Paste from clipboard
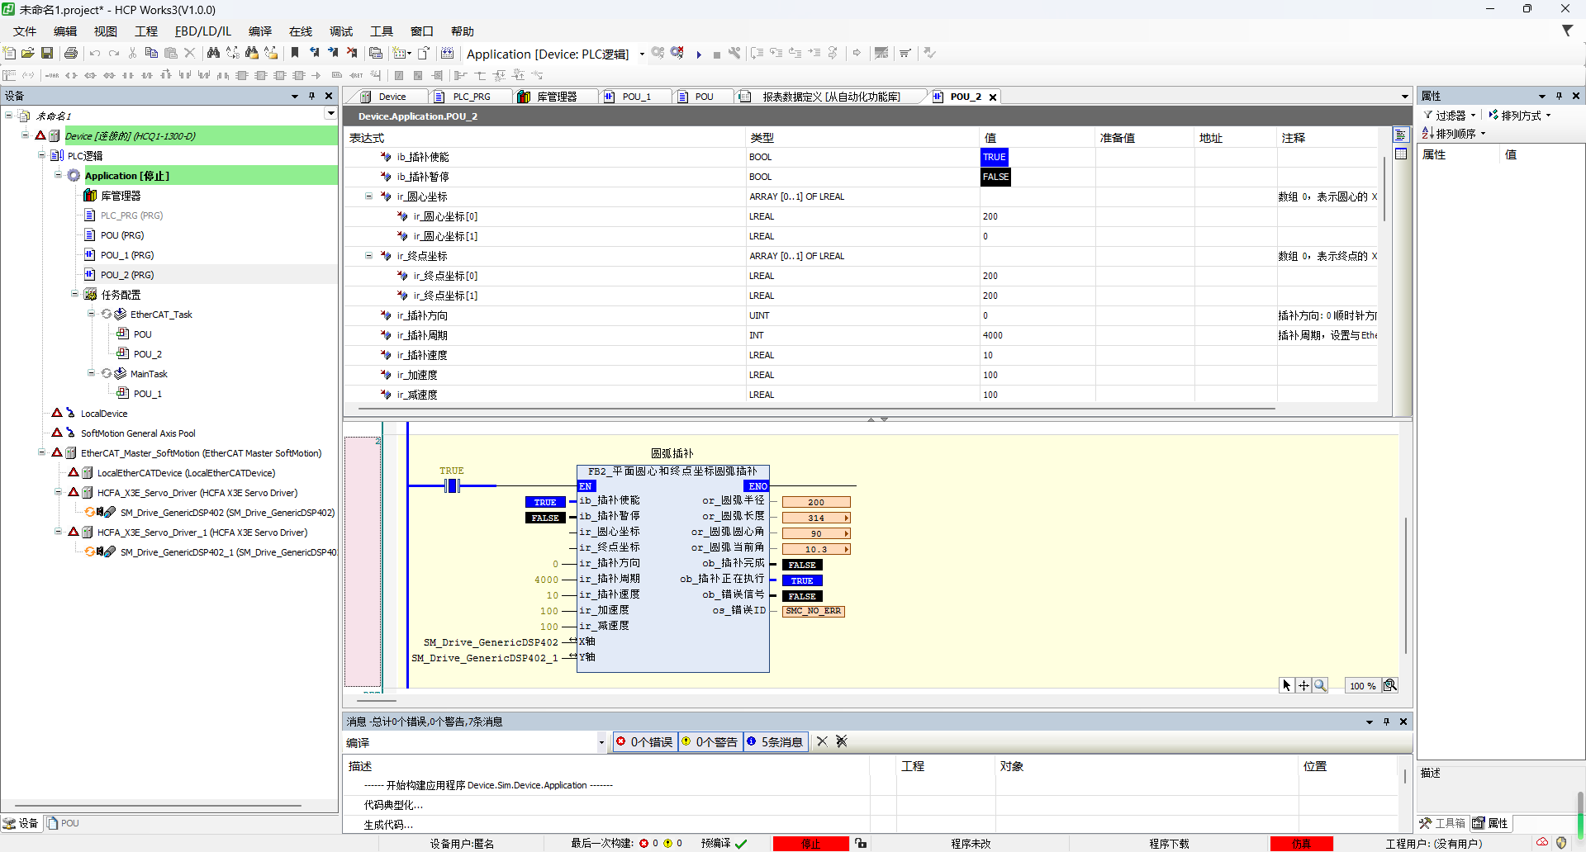Image resolution: width=1586 pixels, height=852 pixels. click(171, 53)
